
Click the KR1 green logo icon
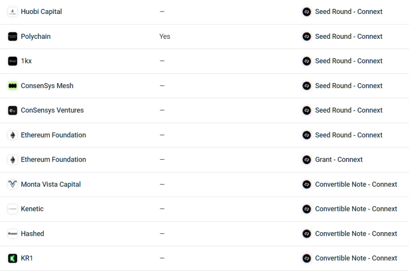tap(13, 258)
